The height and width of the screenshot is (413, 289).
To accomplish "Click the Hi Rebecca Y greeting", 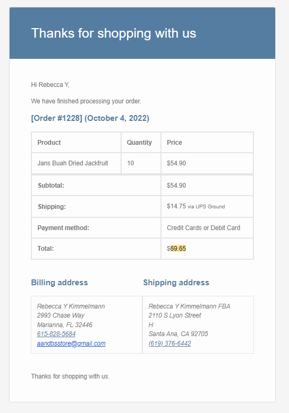I will pyautogui.click(x=50, y=85).
